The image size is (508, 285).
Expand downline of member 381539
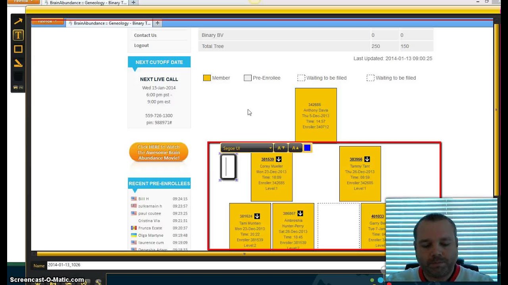tap(279, 159)
